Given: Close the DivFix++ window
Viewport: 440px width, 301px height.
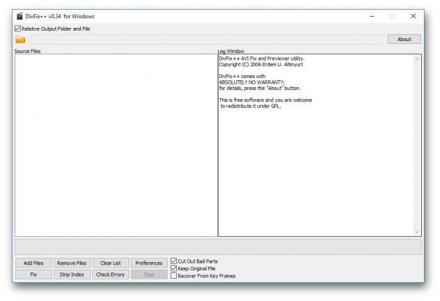Looking at the screenshot, I should coord(413,16).
